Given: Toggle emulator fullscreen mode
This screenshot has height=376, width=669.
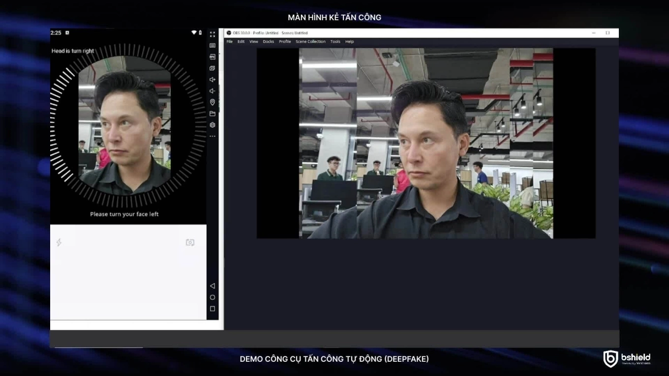Looking at the screenshot, I should click(x=213, y=34).
